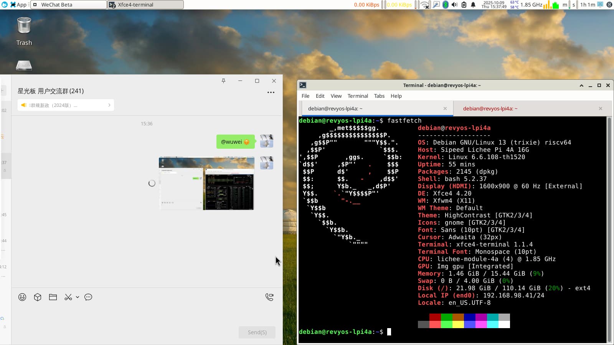Expand the screenshot options dropdown arrow
The width and height of the screenshot is (614, 345).
click(x=78, y=297)
